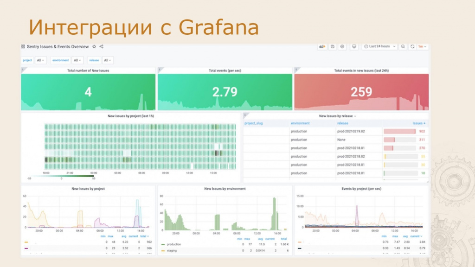This screenshot has height=267, width=475.
Task: Save the dashboard with the disk icon
Action: pos(332,47)
